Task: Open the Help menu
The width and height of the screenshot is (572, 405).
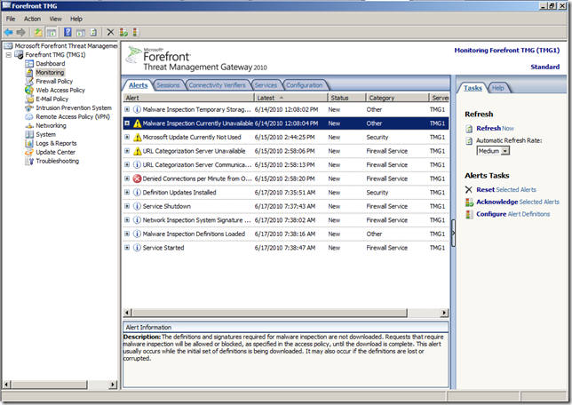Action: (76, 19)
